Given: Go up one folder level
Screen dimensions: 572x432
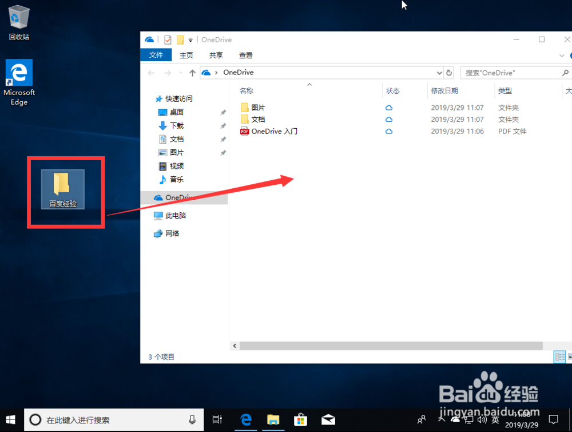Looking at the screenshot, I should pos(192,73).
